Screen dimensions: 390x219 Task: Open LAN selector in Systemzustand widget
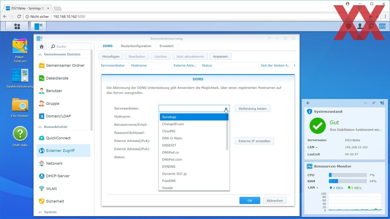tap(312, 147)
